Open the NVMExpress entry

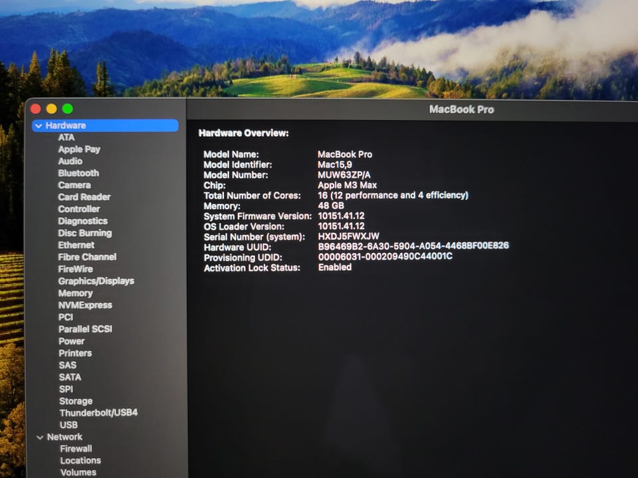point(86,305)
